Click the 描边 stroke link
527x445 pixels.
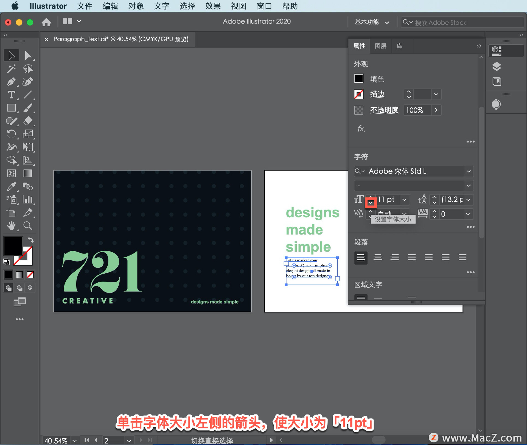pos(377,94)
